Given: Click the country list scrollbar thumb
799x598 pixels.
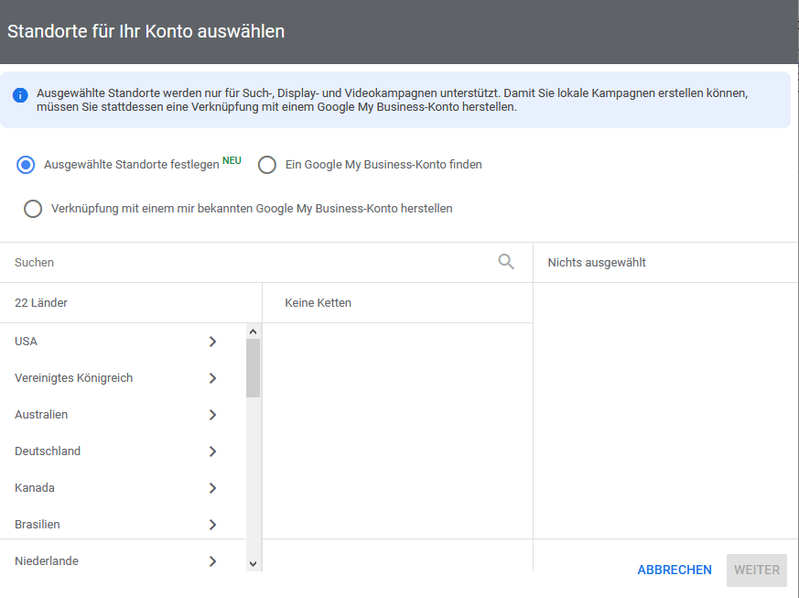Looking at the screenshot, I should [x=254, y=368].
